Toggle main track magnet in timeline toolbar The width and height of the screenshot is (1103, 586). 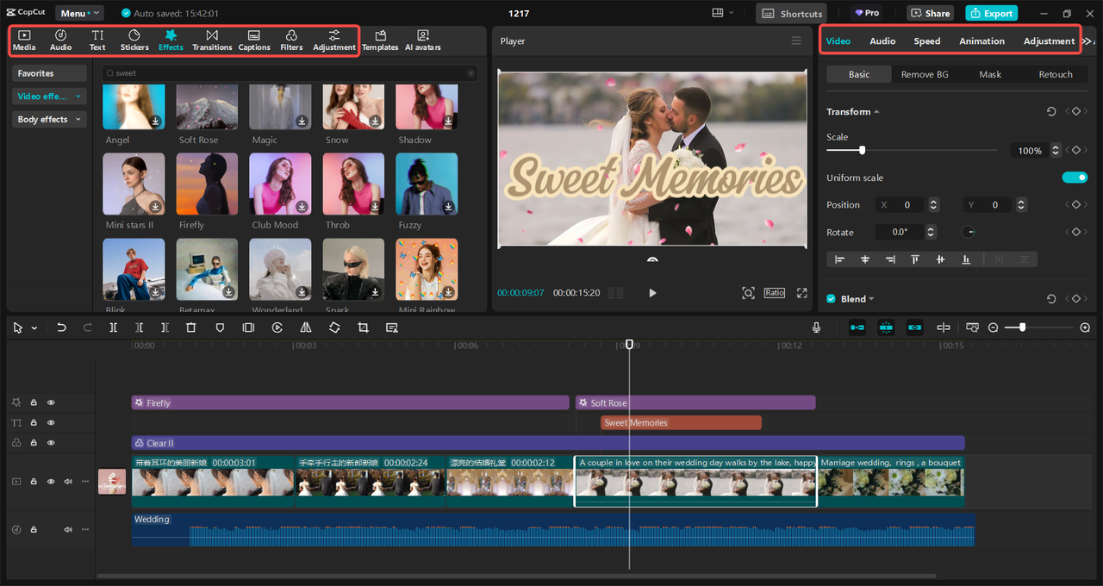click(x=857, y=327)
